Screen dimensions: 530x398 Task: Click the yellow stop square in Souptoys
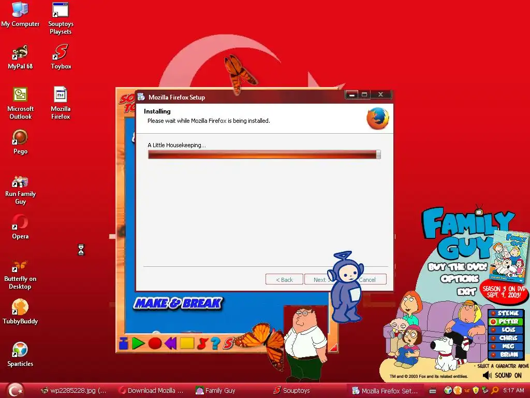(x=187, y=343)
